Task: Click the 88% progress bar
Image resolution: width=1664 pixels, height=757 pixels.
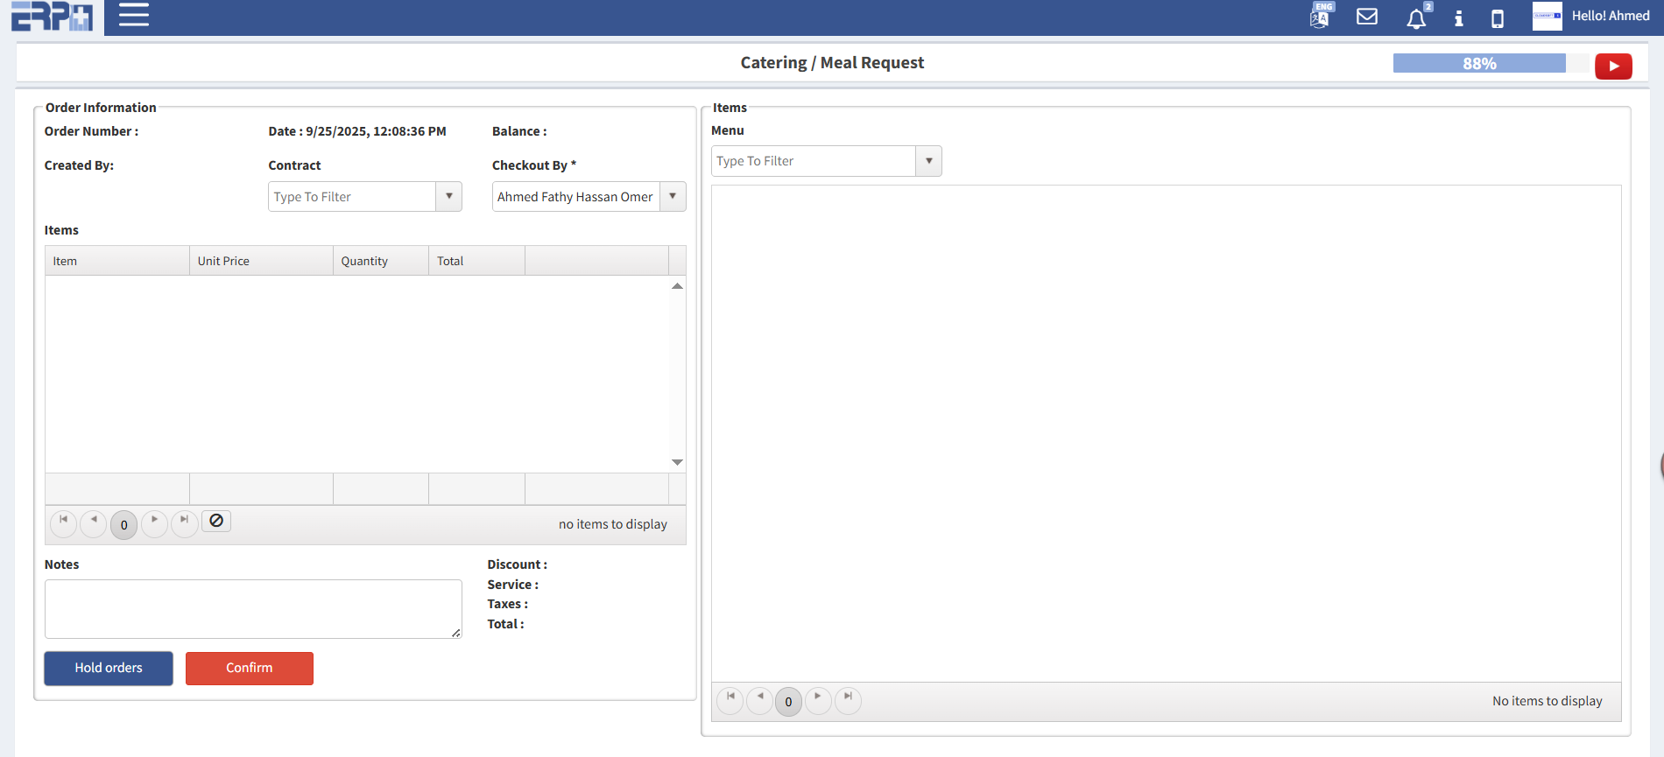Action: coord(1479,64)
